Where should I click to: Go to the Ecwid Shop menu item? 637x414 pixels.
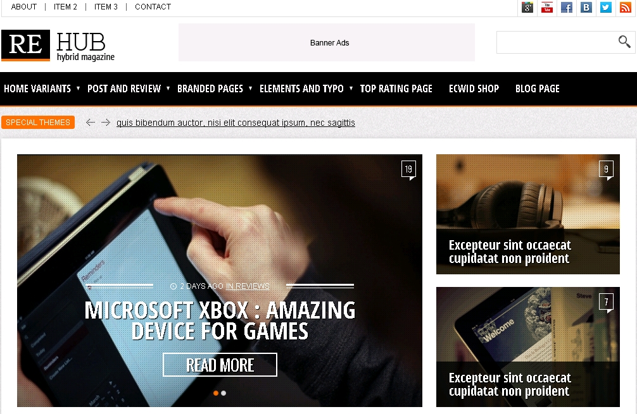pos(474,88)
